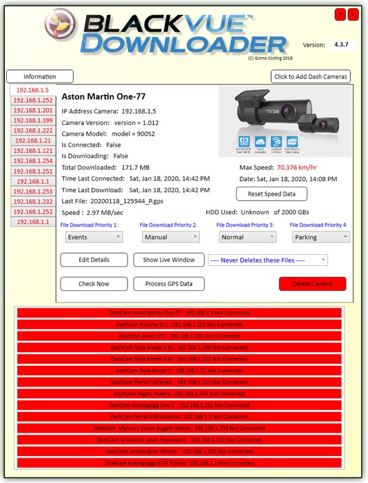This screenshot has height=483, width=368.
Task: Switch to the 192.168.1.199 camera tab
Action: 33,120
